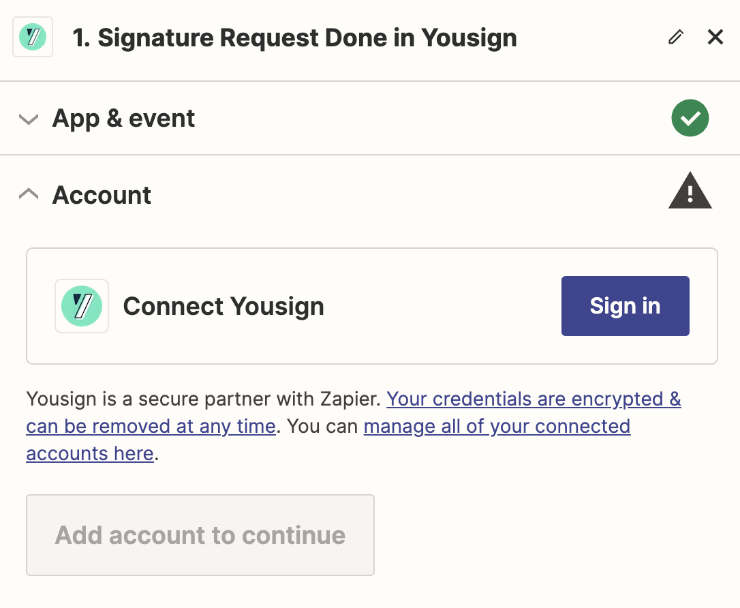Open the step rename editor via the edit icon

point(675,37)
